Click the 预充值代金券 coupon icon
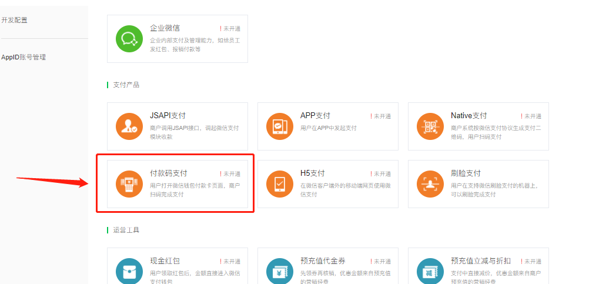 [x=280, y=272]
